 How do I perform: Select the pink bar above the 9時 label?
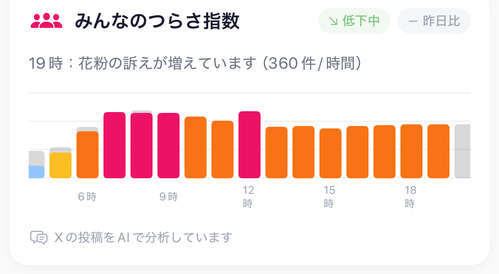[169, 145]
